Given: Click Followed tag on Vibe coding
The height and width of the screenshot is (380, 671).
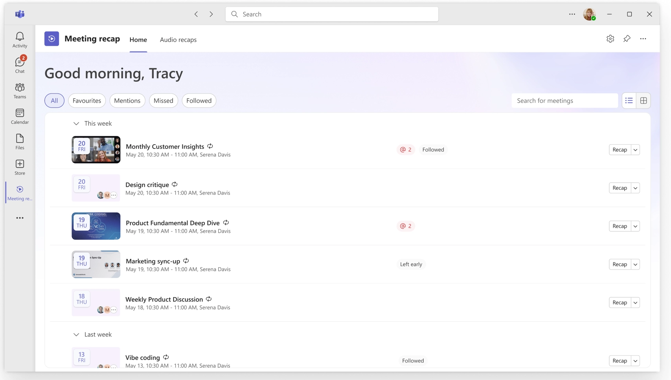Looking at the screenshot, I should [x=413, y=361].
